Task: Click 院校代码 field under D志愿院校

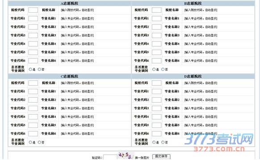Action: click(156, 83)
